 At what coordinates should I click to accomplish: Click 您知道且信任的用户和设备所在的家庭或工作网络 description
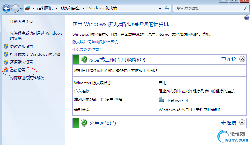point(116,71)
